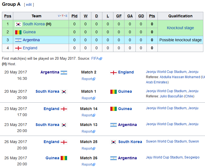Click the E template edit link

(x=66, y=16)
